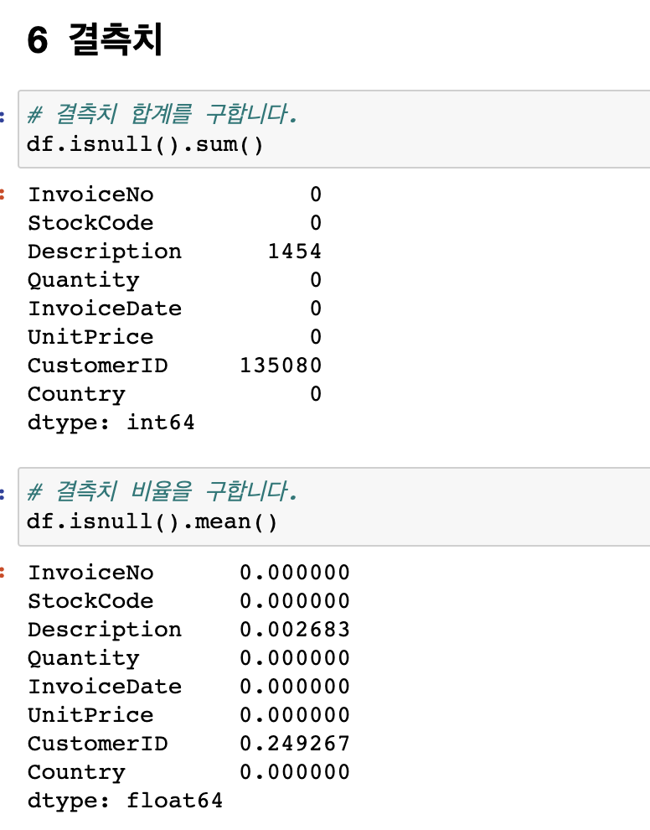The height and width of the screenshot is (830, 650).
Task: Click the Country ratio value 0.000000
Action: [x=295, y=772]
